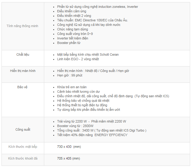Select "Mặt bếp bằng kính chịu nhiệt Schott Ceran"
The height and width of the screenshot is (168, 191).
pyautogui.click(x=88, y=54)
